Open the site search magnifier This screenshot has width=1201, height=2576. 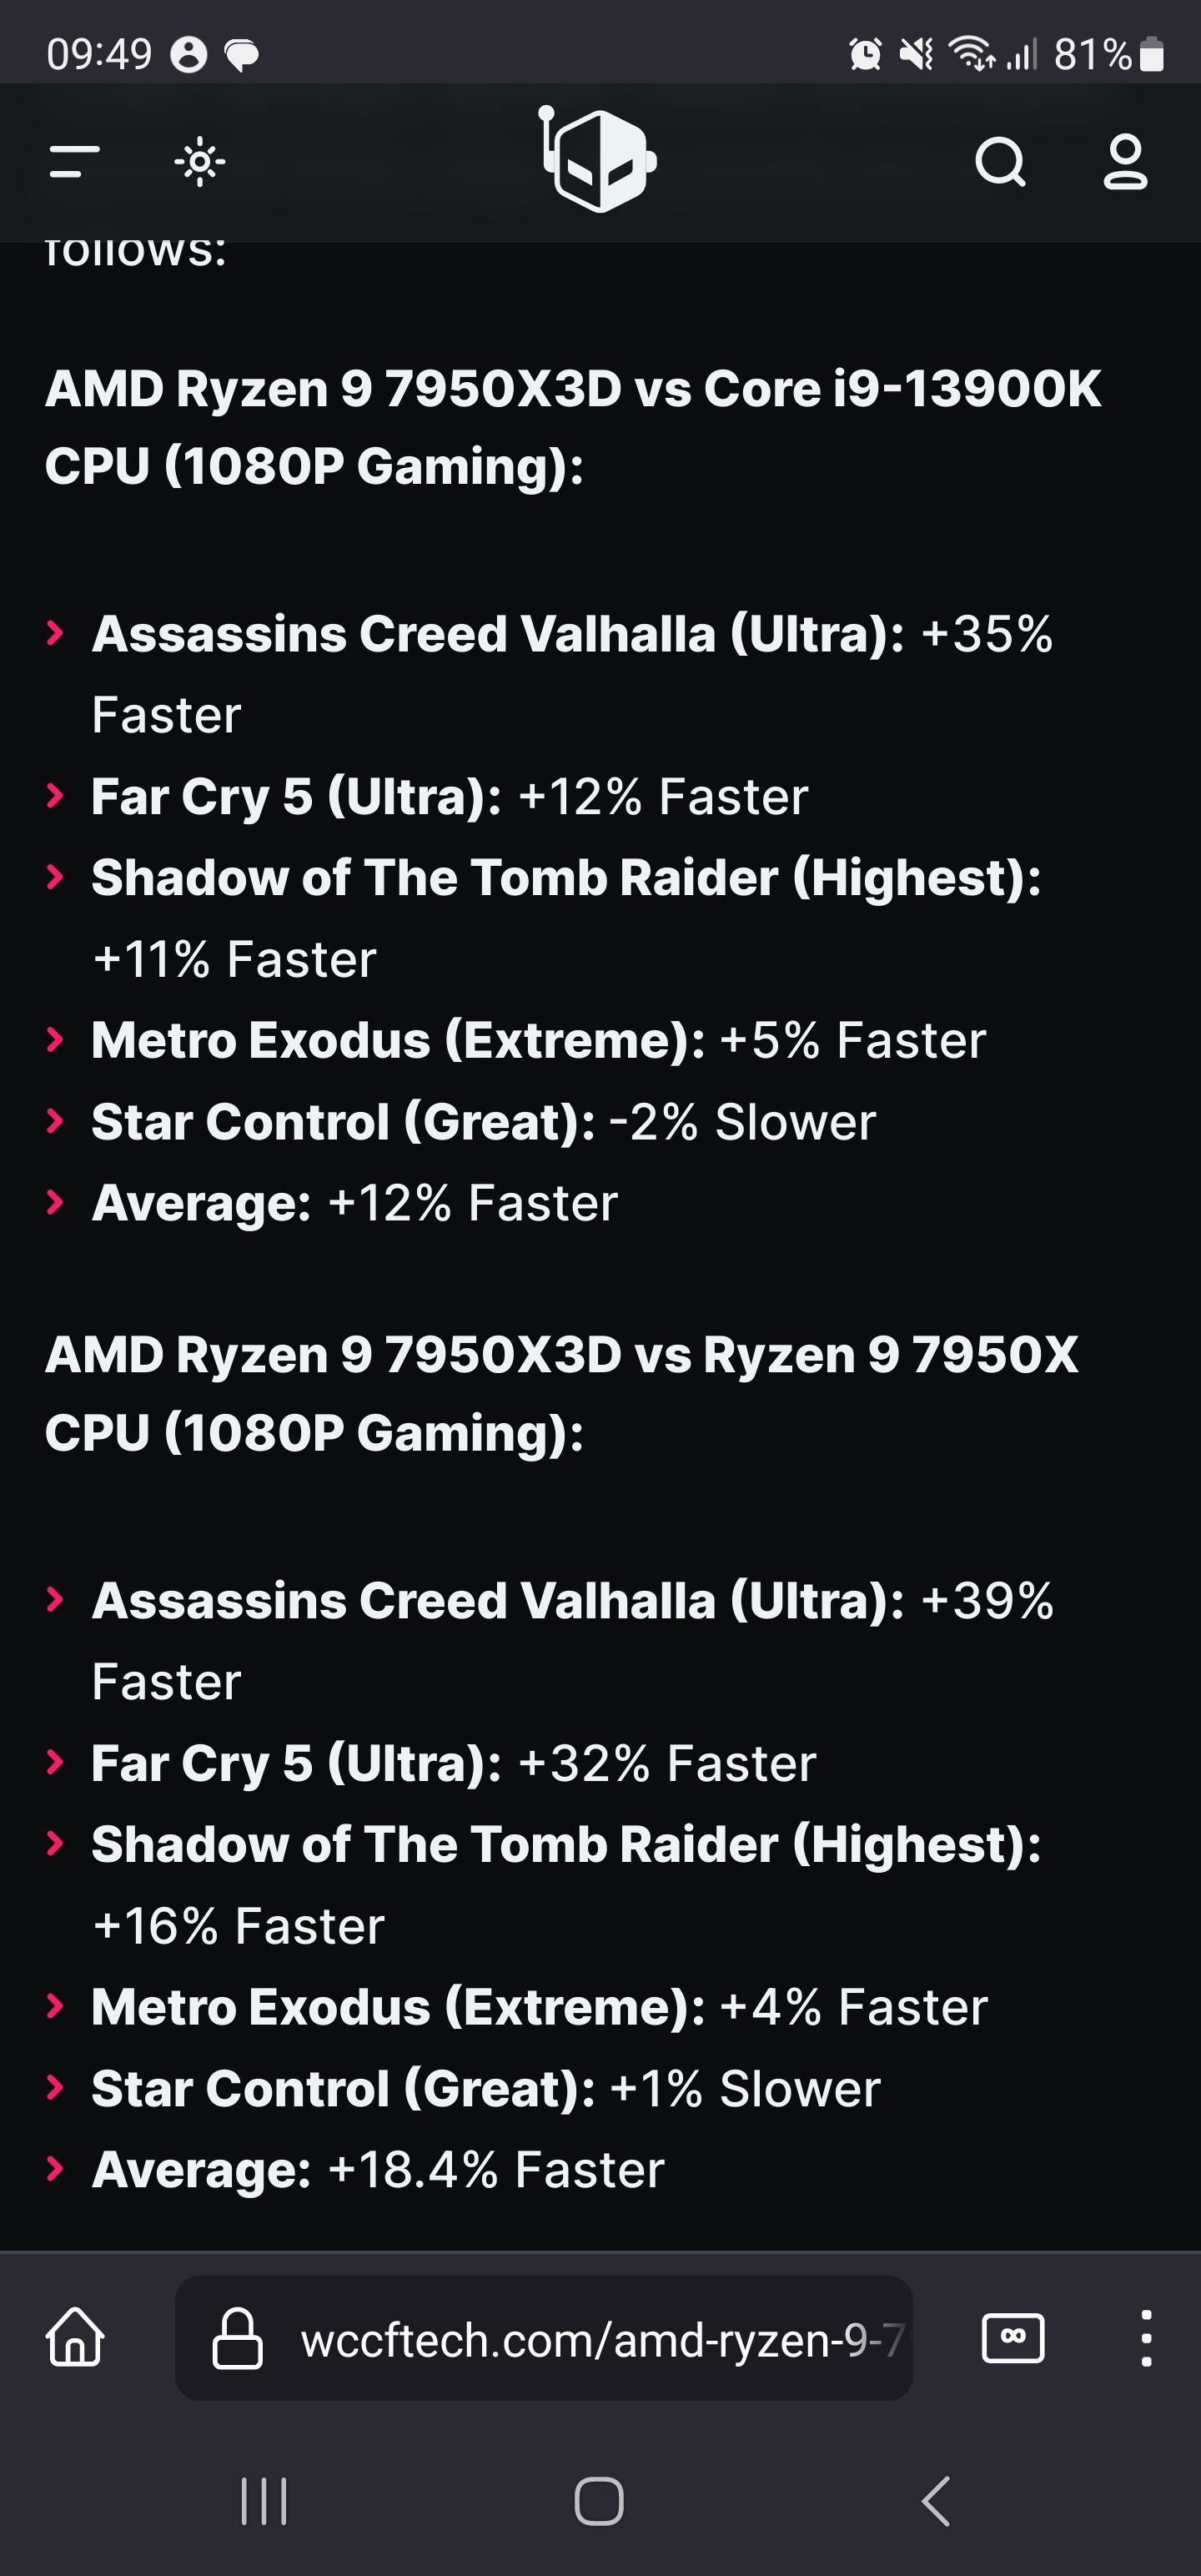pyautogui.click(x=1001, y=161)
